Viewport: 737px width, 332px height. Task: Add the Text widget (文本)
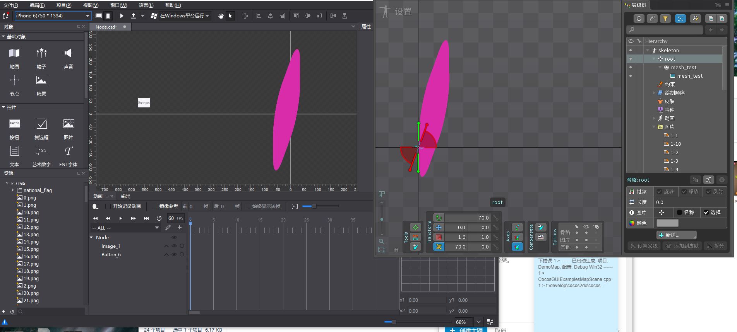[14, 156]
